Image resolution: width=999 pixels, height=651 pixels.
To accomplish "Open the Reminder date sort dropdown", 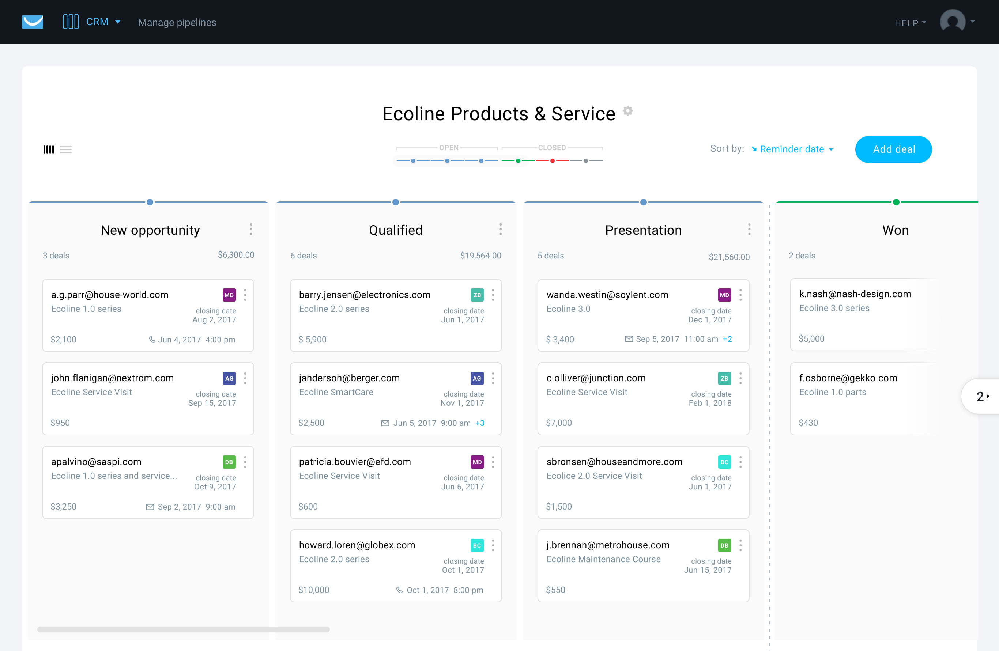I will point(792,149).
